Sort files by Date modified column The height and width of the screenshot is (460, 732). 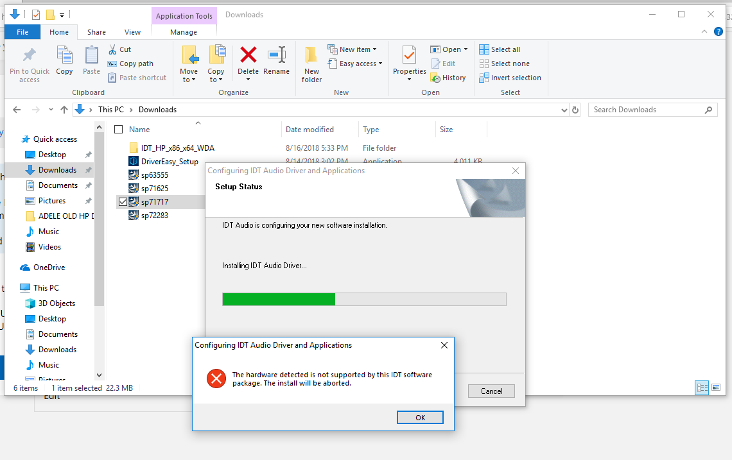pyautogui.click(x=309, y=129)
